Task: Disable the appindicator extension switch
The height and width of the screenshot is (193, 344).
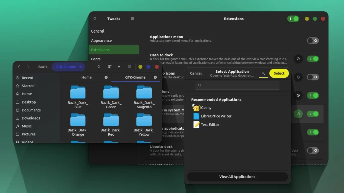Action: click(x=313, y=132)
